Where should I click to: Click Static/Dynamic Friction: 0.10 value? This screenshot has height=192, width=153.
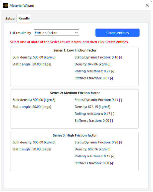98,57
